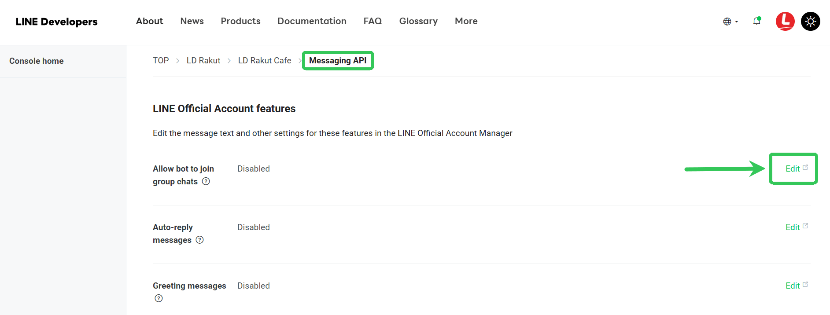Click help icon beside Auto-reply messages

[199, 240]
